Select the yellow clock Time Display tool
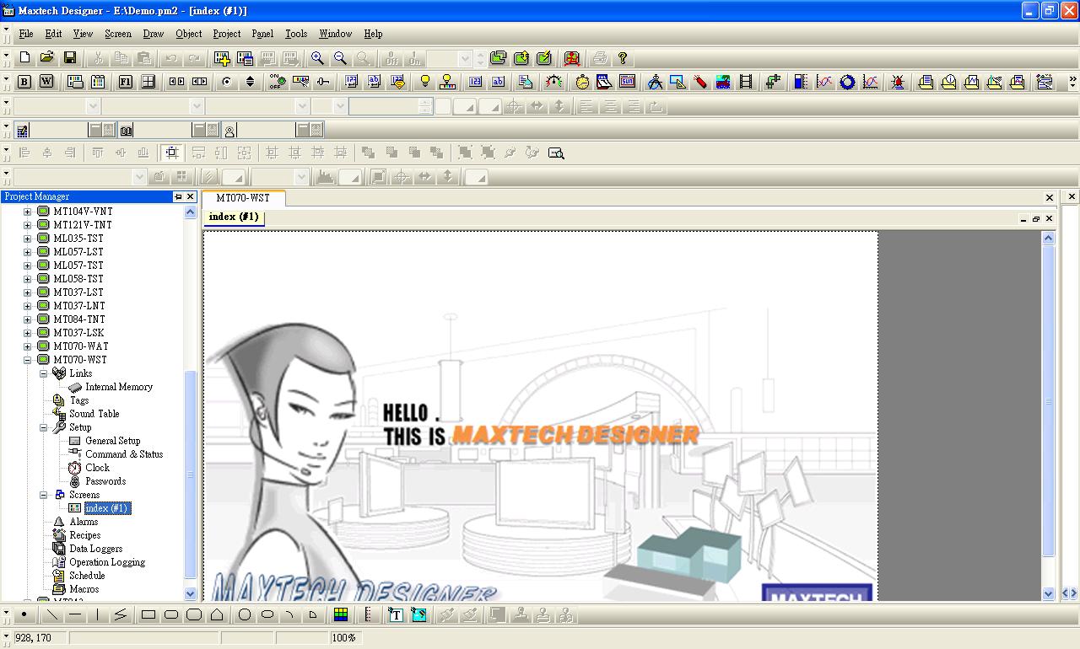 (582, 82)
